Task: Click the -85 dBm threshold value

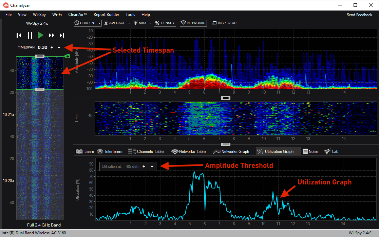Action: pos(132,166)
